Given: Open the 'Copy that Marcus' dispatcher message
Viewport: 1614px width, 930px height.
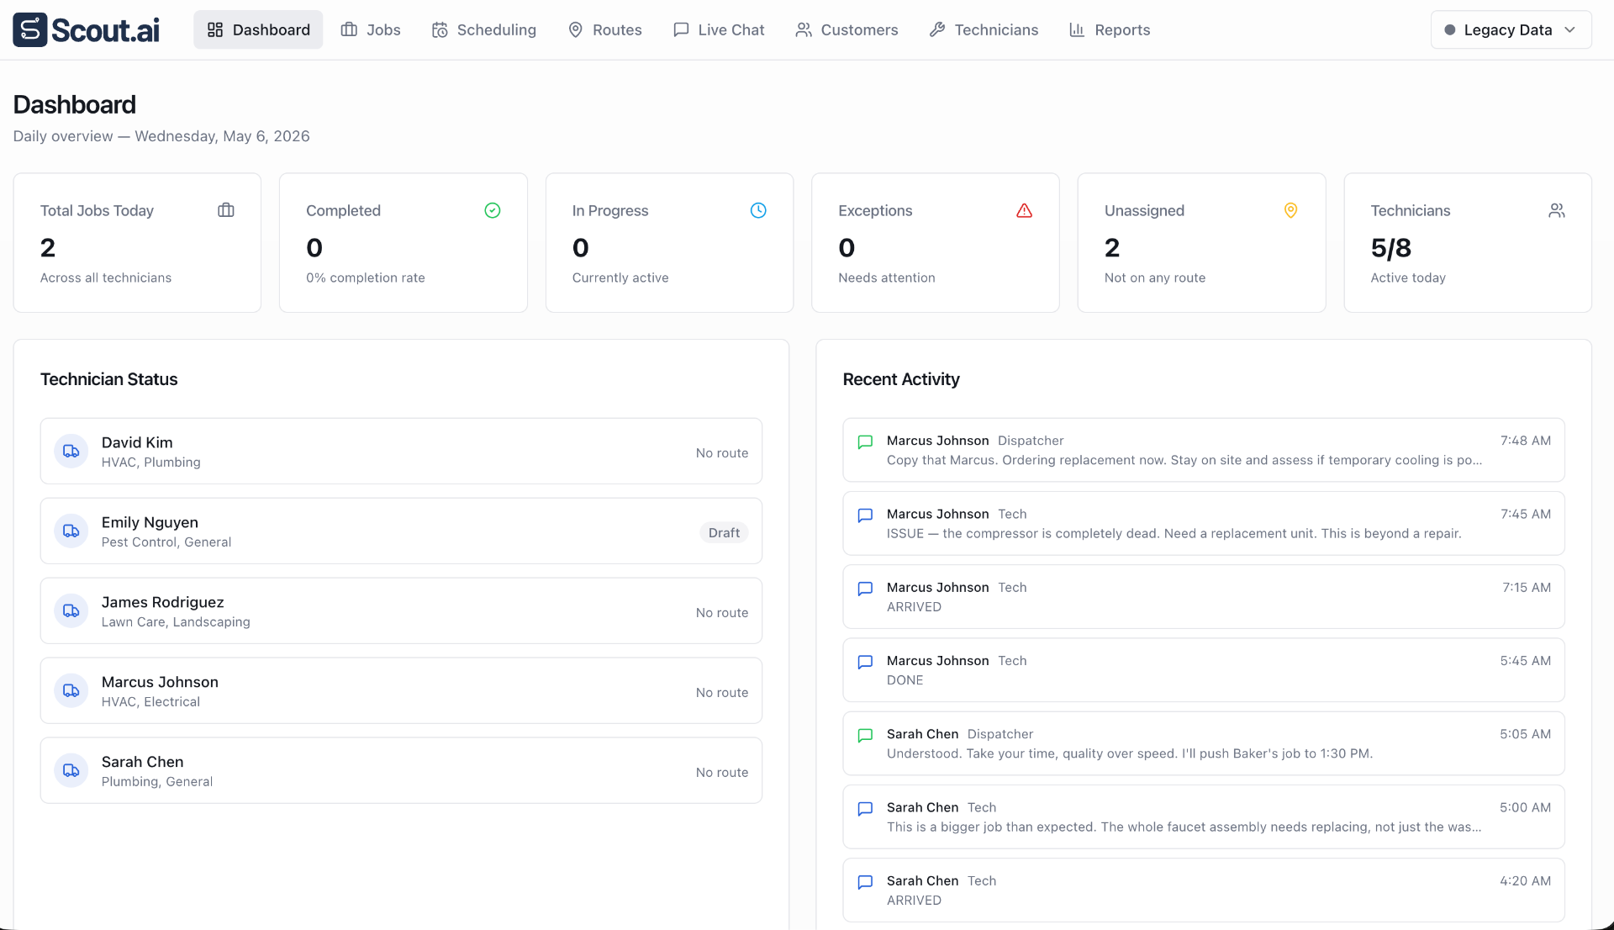Looking at the screenshot, I should pos(1204,450).
